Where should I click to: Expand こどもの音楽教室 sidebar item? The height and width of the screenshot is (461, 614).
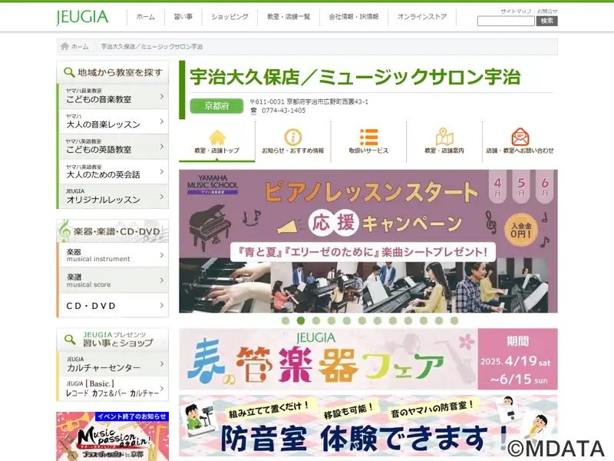click(x=113, y=97)
